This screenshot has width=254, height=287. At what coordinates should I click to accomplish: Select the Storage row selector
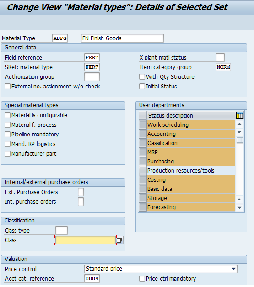pyautogui.click(x=143, y=198)
